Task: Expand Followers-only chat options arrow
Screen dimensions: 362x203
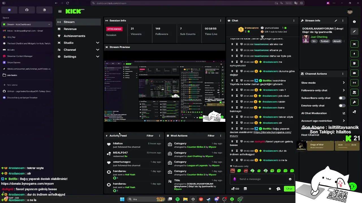Action: pyautogui.click(x=344, y=90)
